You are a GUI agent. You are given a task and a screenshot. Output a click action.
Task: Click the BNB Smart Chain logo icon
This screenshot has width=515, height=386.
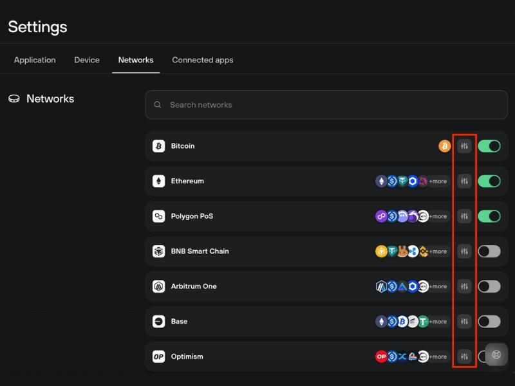(x=158, y=252)
